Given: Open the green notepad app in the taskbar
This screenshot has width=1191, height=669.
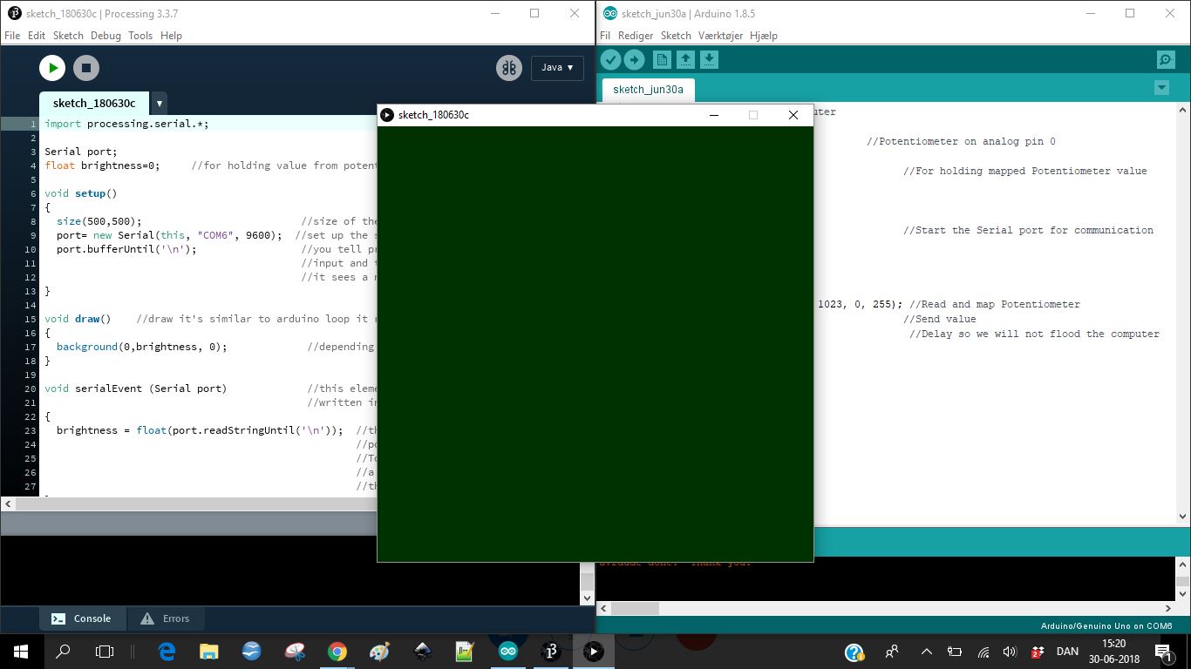Looking at the screenshot, I should coord(466,651).
